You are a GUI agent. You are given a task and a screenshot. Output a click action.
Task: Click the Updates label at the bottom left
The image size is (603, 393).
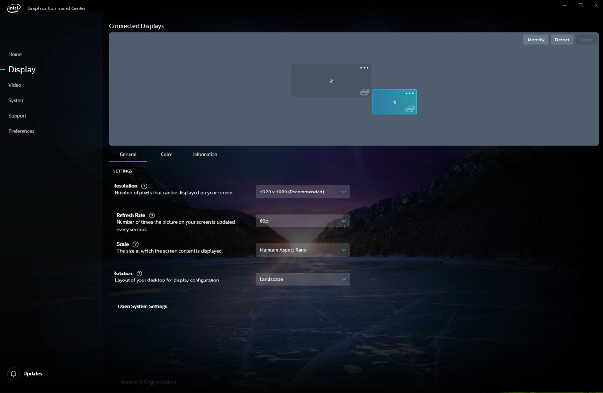(33, 374)
